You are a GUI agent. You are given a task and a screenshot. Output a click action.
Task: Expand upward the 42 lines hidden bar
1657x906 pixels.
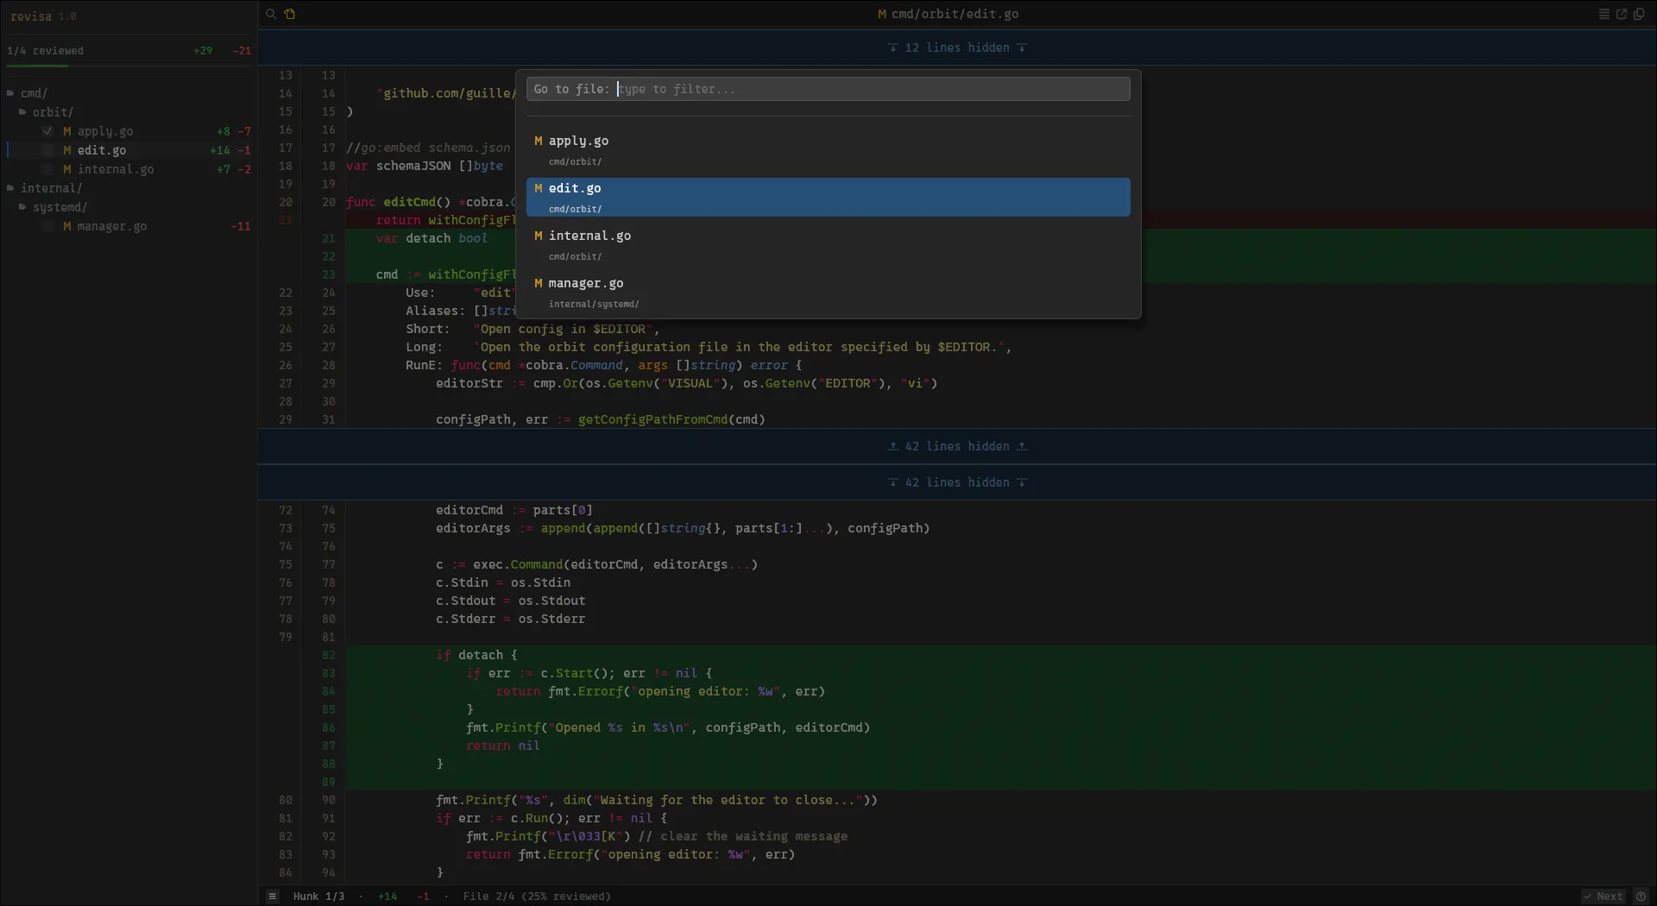click(x=957, y=446)
